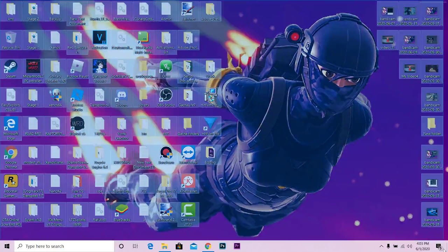Show hidden system tray icons

pos(381,246)
